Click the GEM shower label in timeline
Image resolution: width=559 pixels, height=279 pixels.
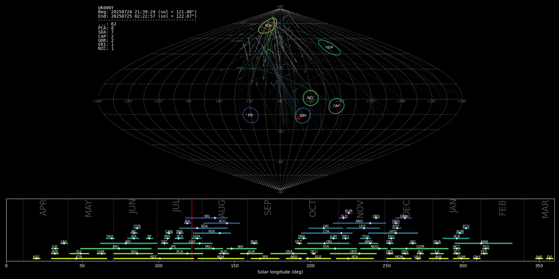(x=404, y=216)
